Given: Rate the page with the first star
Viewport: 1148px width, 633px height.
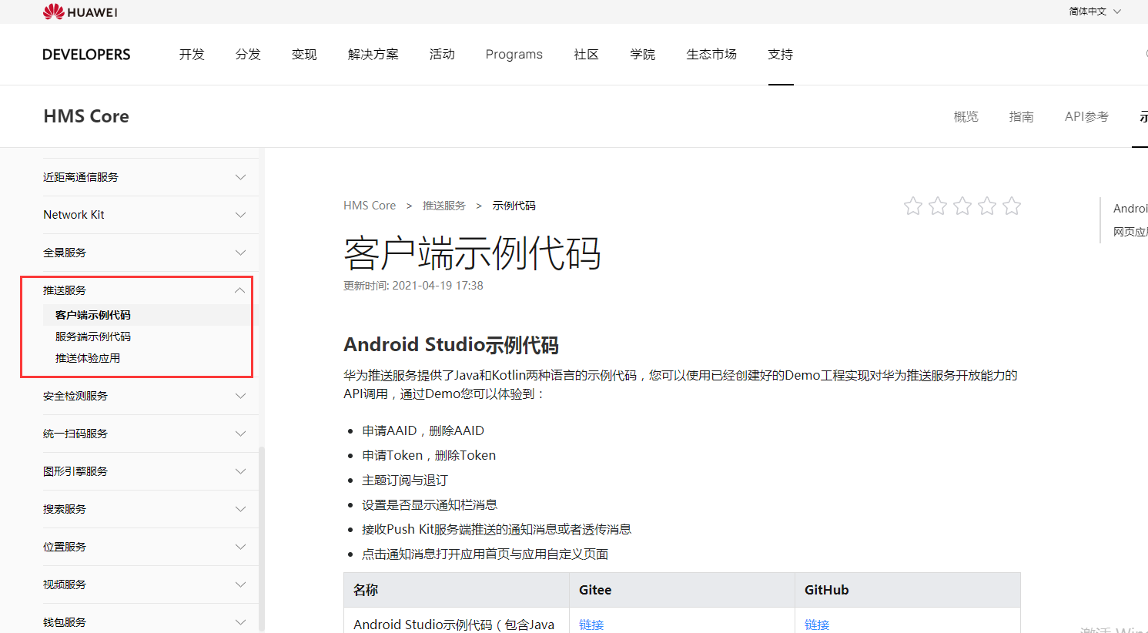Looking at the screenshot, I should (913, 206).
